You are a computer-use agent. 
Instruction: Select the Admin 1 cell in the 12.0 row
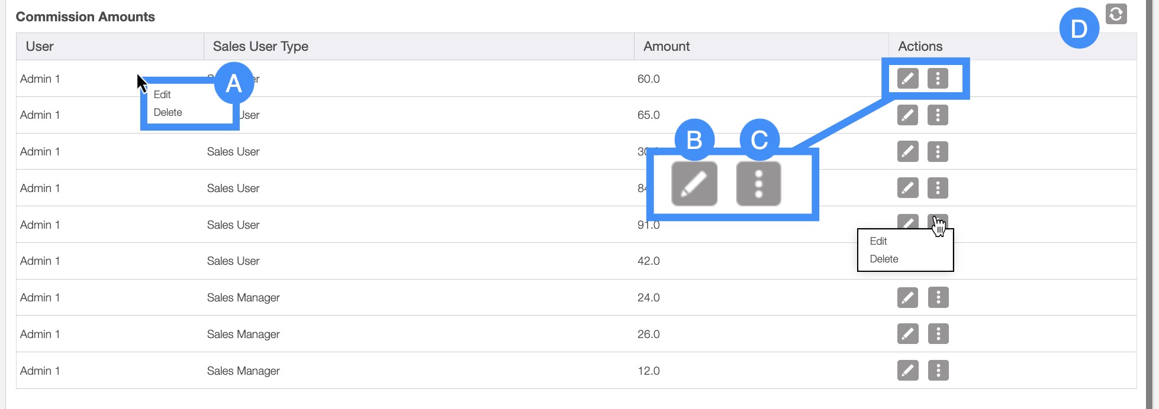click(x=40, y=371)
